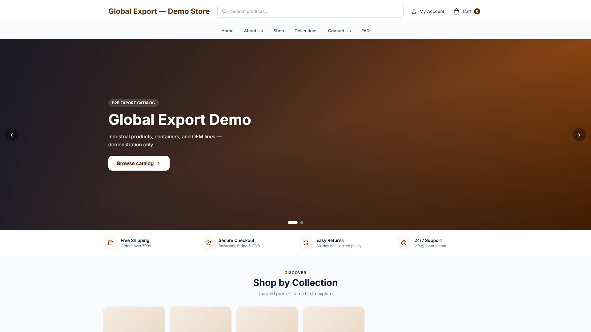Click the Easy Returns refresh icon
This screenshot has height=332, width=591.
[306, 243]
